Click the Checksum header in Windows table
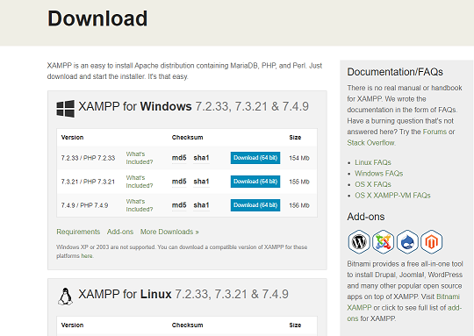The width and height of the screenshot is (474, 336). [x=188, y=137]
